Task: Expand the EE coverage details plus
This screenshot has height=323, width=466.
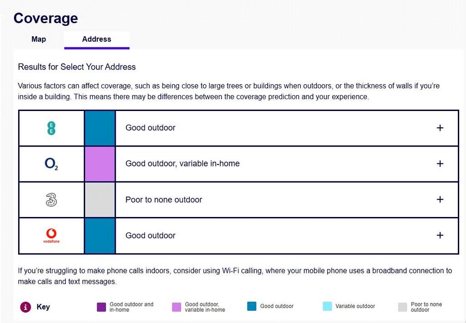Action: pos(440,128)
